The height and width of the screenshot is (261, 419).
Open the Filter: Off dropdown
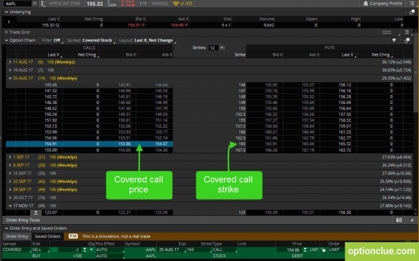tap(51, 41)
